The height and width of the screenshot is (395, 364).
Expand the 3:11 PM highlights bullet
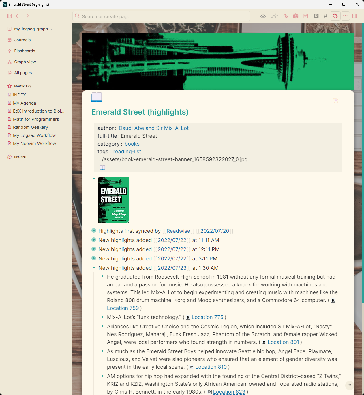pyautogui.click(x=94, y=258)
